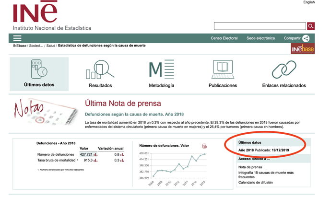Select the Publicaciones tab label

223,85
